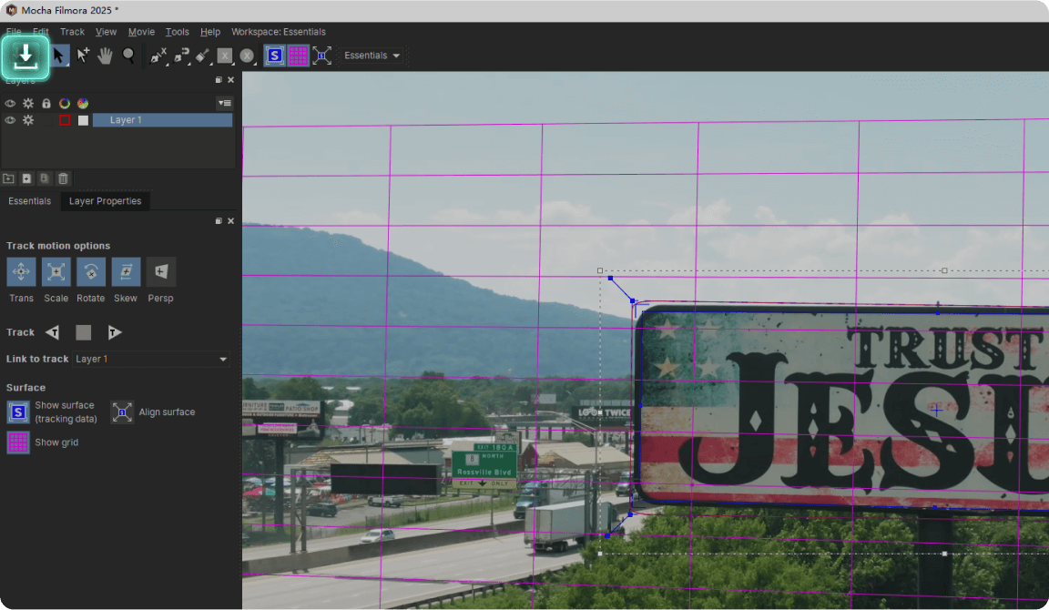Screen dimensions: 1049x610
Task: Click the Save project icon in toolbar
Action: (25, 56)
